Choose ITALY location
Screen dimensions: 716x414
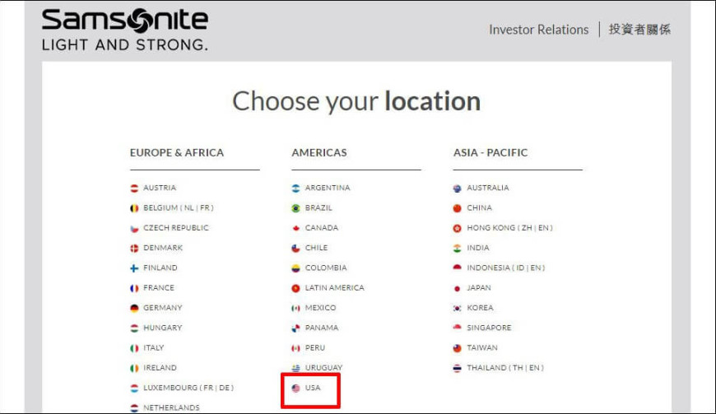153,348
